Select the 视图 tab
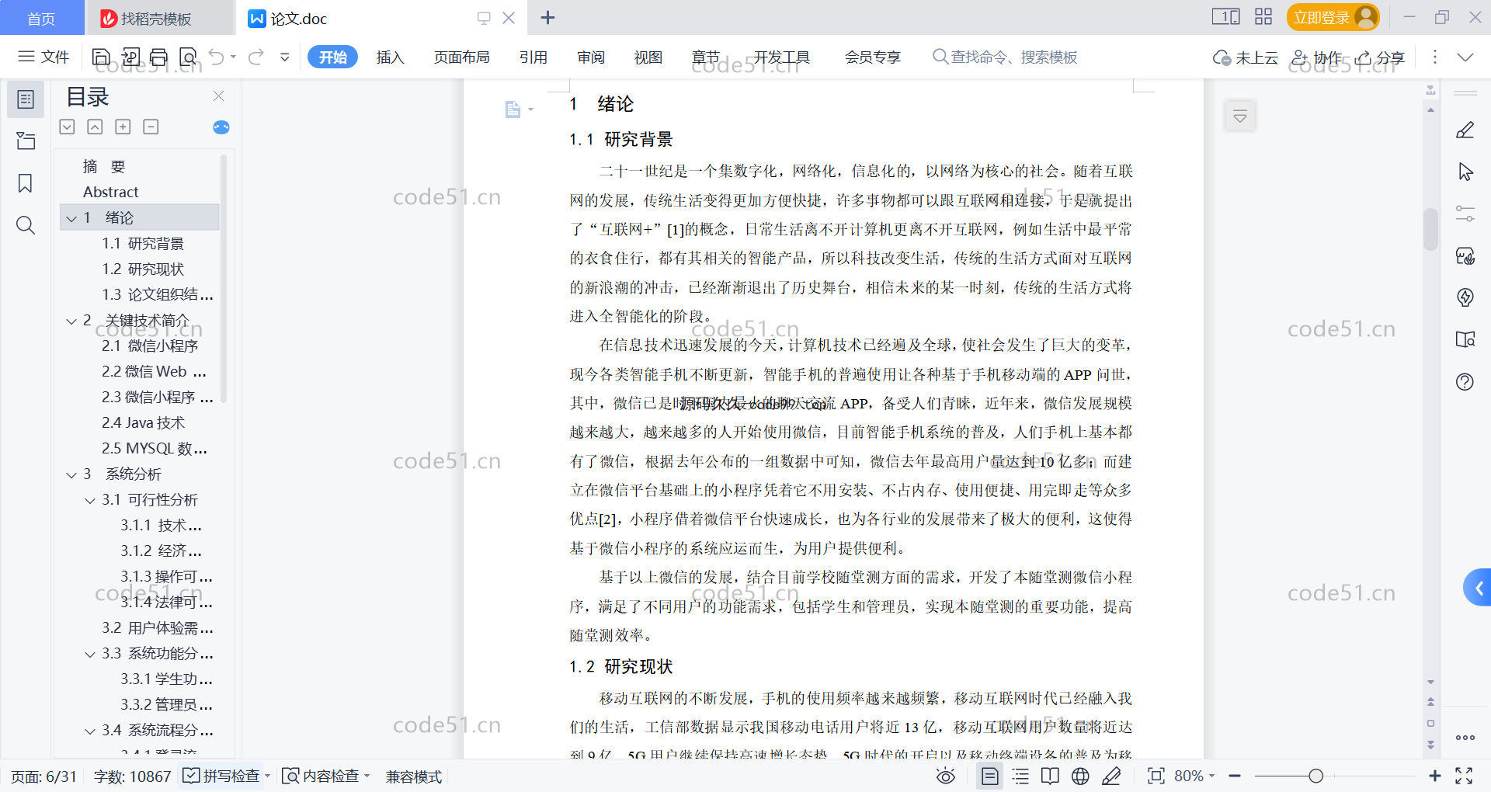The height and width of the screenshot is (792, 1491). tap(648, 57)
